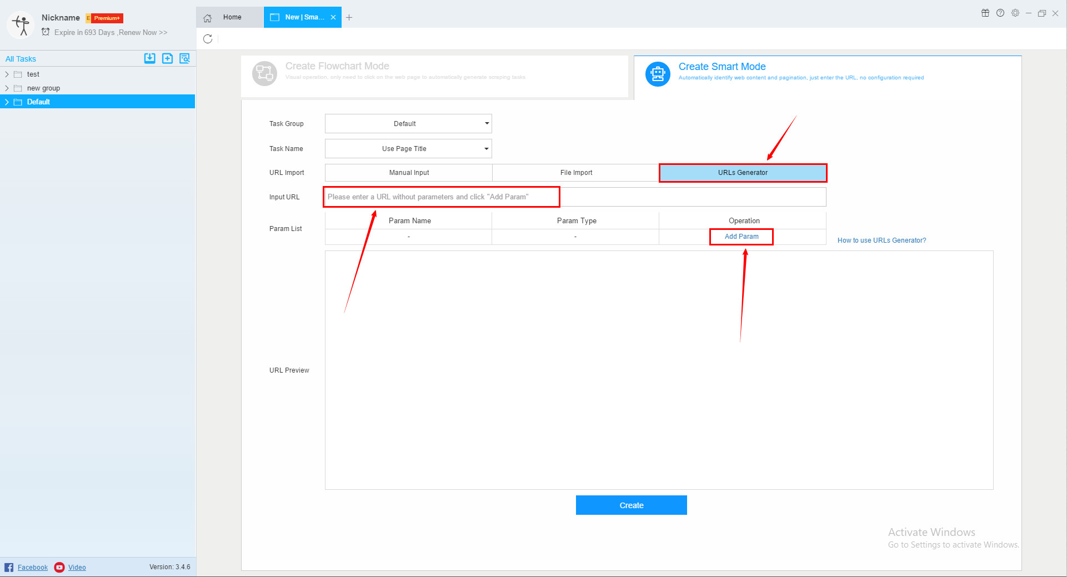Click the All Tasks label
Screen dimensions: 1067x577
pyautogui.click(x=21, y=59)
